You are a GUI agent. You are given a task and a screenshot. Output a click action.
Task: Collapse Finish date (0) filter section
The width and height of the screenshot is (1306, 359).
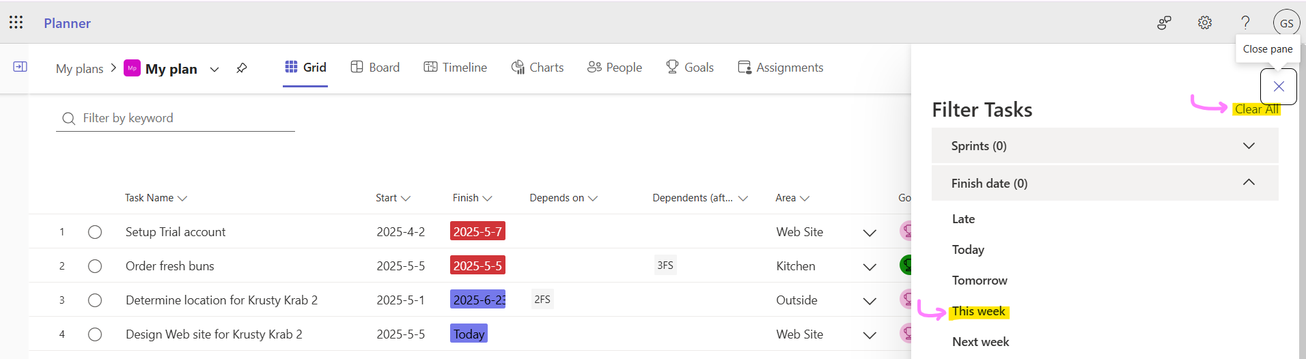pyautogui.click(x=1105, y=183)
